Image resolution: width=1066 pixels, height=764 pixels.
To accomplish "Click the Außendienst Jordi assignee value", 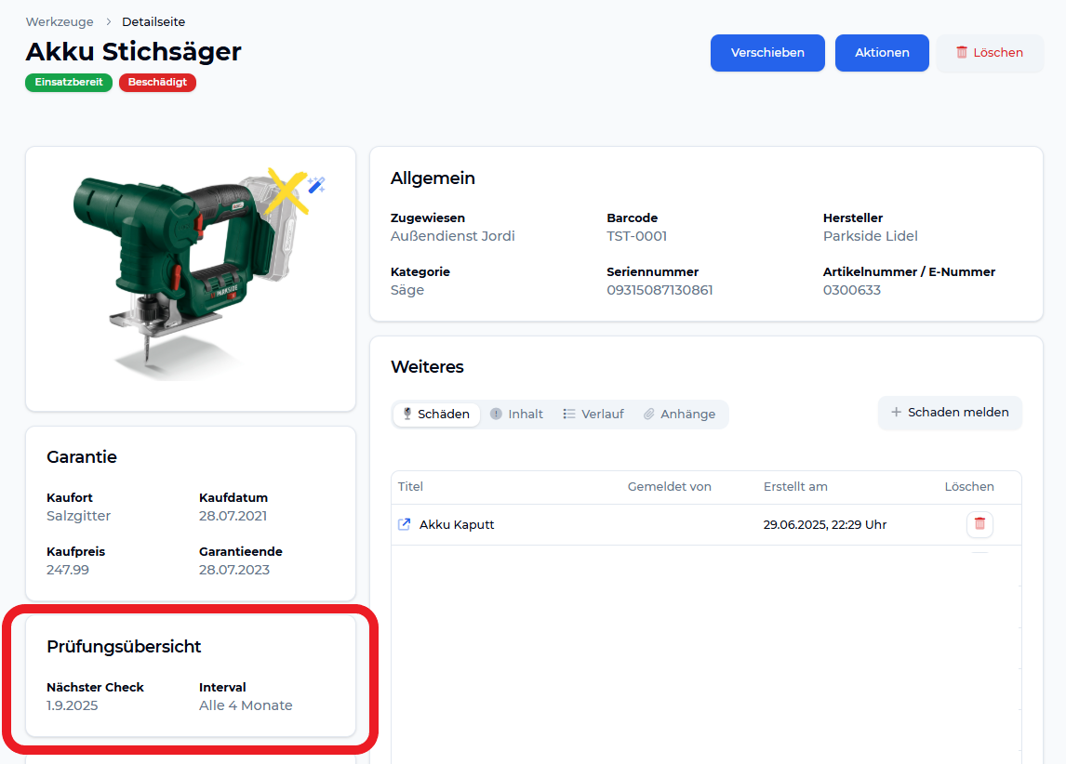I will click(x=453, y=236).
